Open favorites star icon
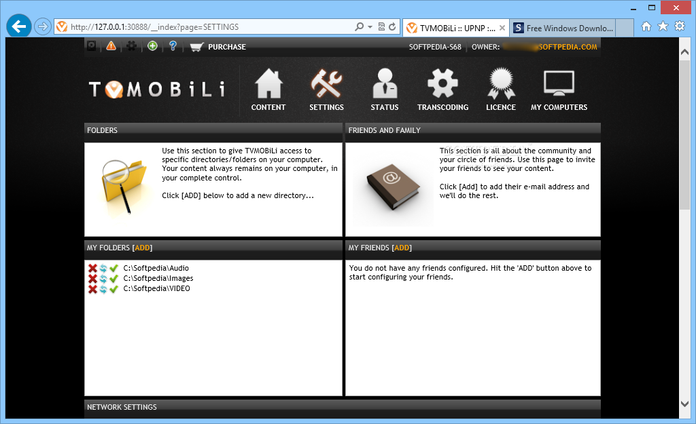This screenshot has width=696, height=424. click(663, 26)
